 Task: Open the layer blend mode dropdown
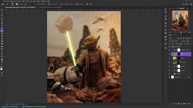click(175, 41)
